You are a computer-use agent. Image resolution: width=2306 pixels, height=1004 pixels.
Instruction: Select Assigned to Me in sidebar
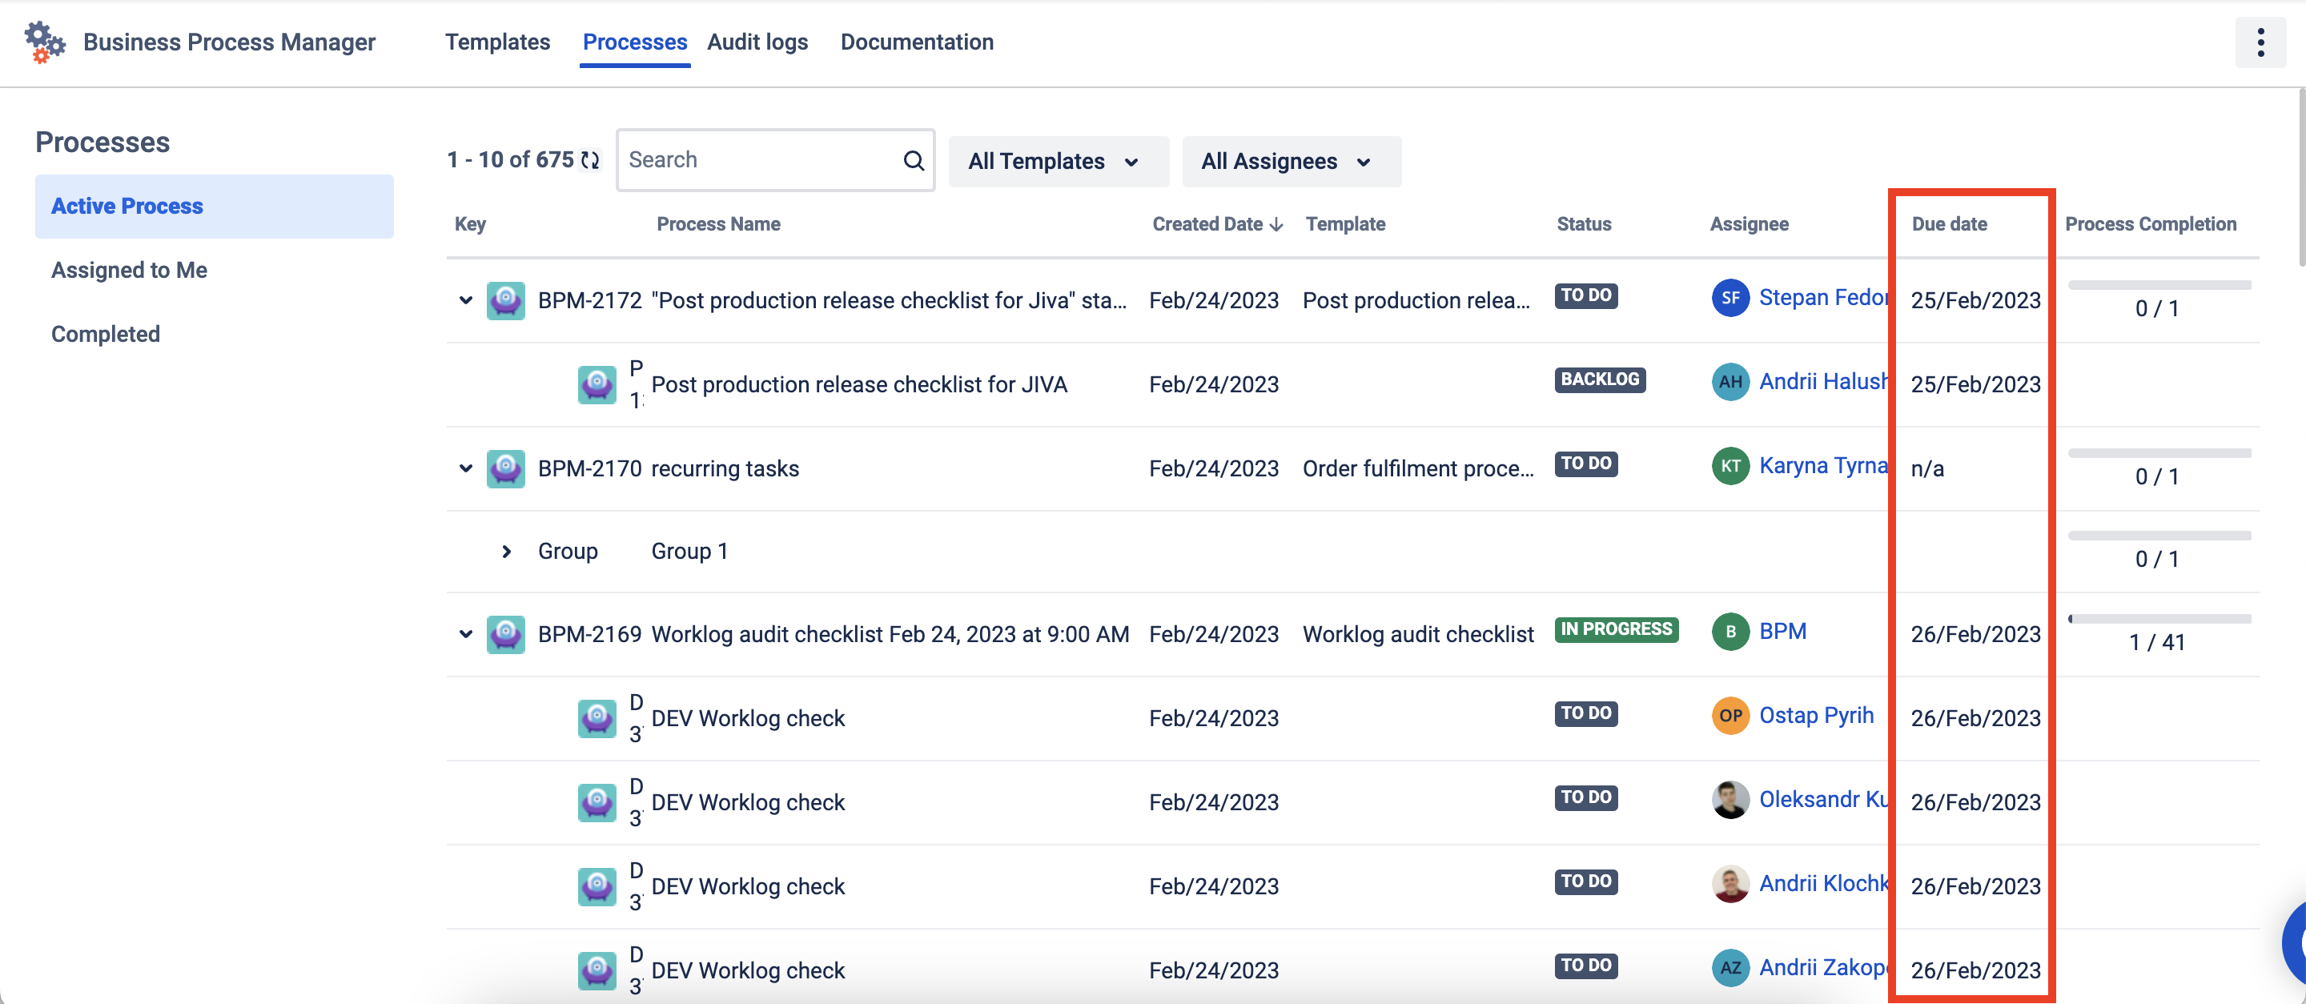click(x=129, y=271)
